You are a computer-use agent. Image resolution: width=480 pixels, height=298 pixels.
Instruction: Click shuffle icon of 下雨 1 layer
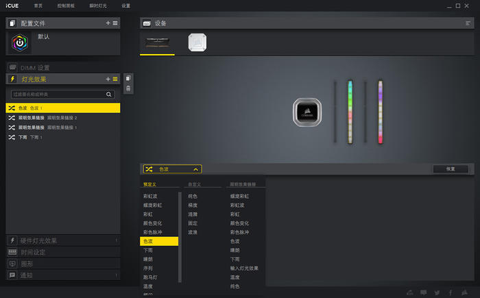pyautogui.click(x=12, y=138)
